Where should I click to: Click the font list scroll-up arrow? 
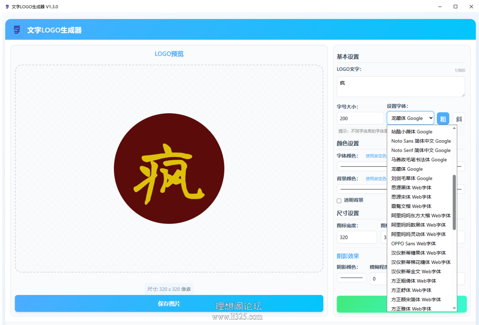point(454,128)
